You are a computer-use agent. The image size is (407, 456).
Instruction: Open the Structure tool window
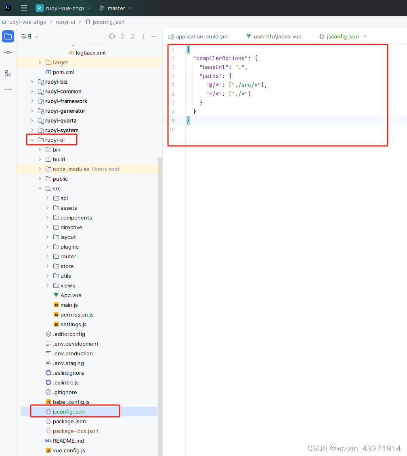8,73
